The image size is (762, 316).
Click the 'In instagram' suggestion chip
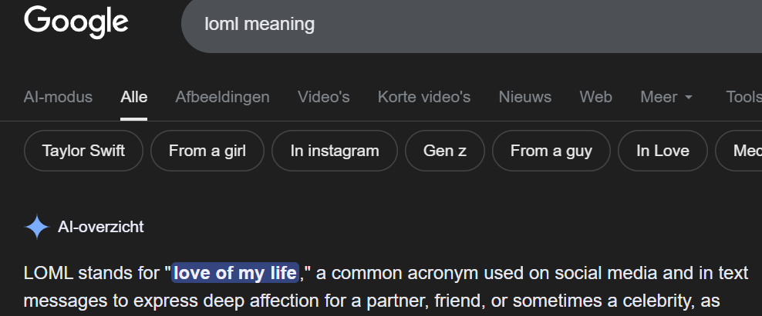(335, 151)
